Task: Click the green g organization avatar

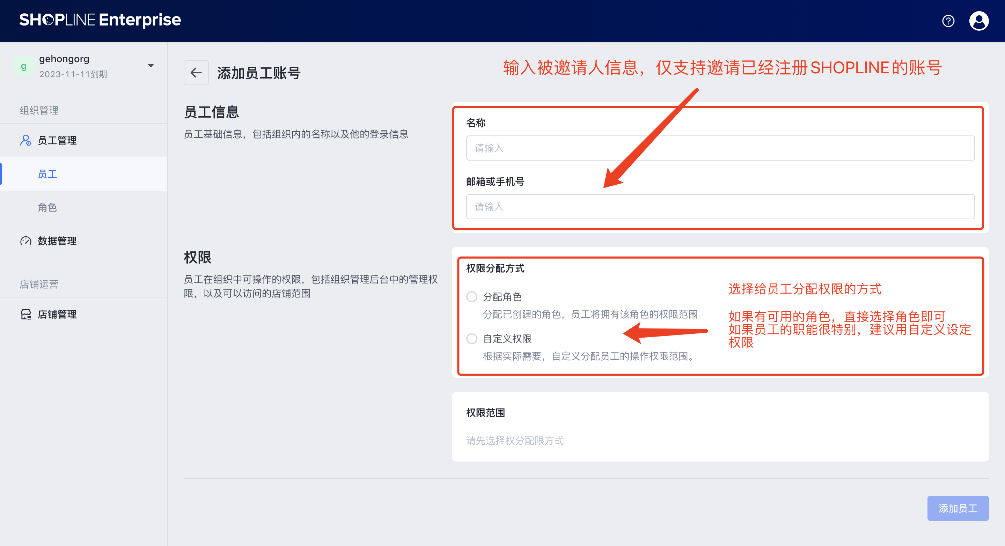Action: pos(23,66)
